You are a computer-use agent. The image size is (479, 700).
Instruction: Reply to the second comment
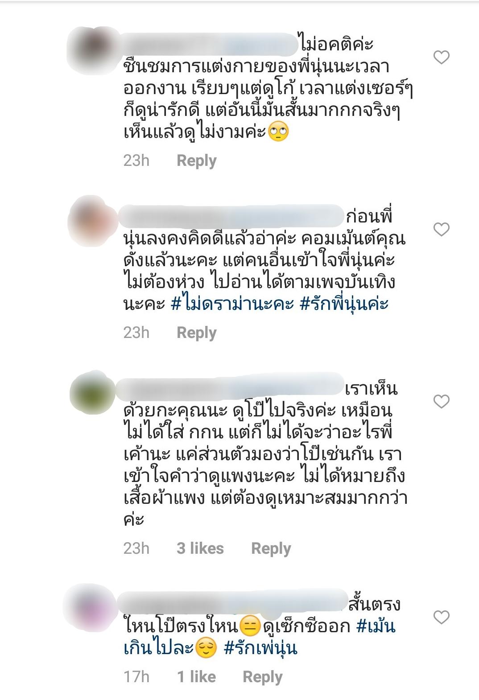click(x=197, y=333)
